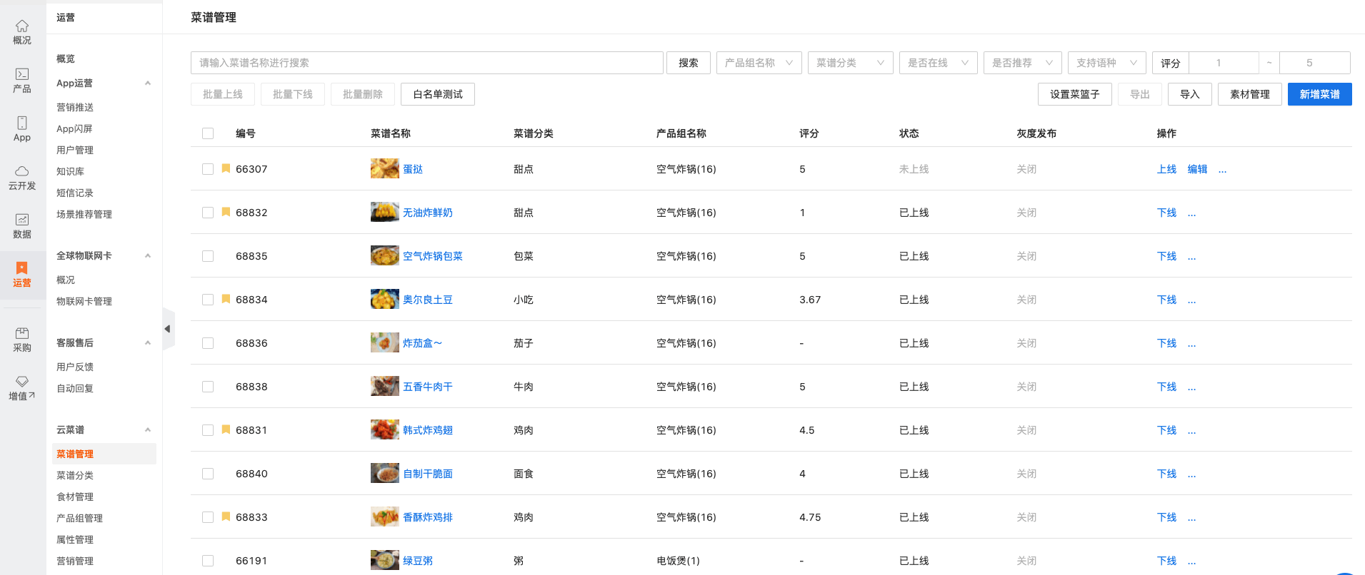Check the box for recipe 68831
The image size is (1365, 575).
click(x=208, y=430)
